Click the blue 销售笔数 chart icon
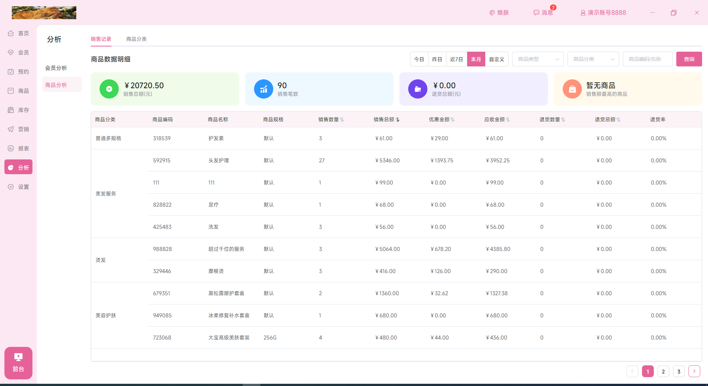The image size is (708, 386). pos(264,89)
